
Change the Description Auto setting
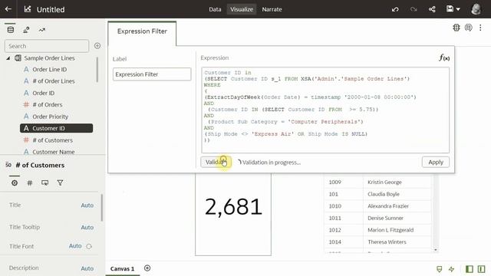[x=87, y=268]
